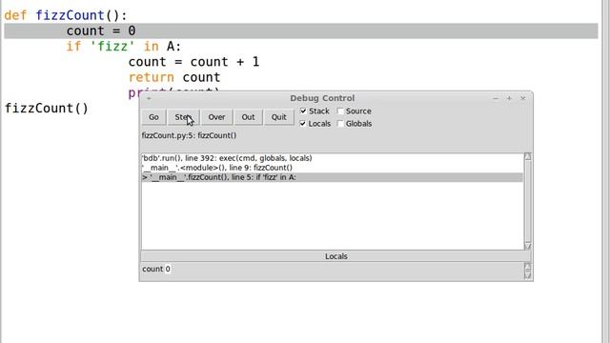This screenshot has height=343, width=610.
Task: Select the 'bdb'.run() line 392 stack frame
Action: coord(333,158)
